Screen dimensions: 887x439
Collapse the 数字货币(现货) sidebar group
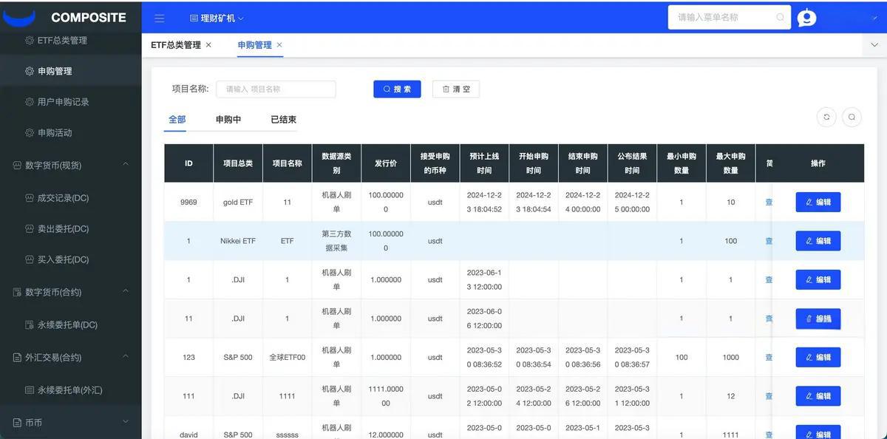(x=70, y=165)
